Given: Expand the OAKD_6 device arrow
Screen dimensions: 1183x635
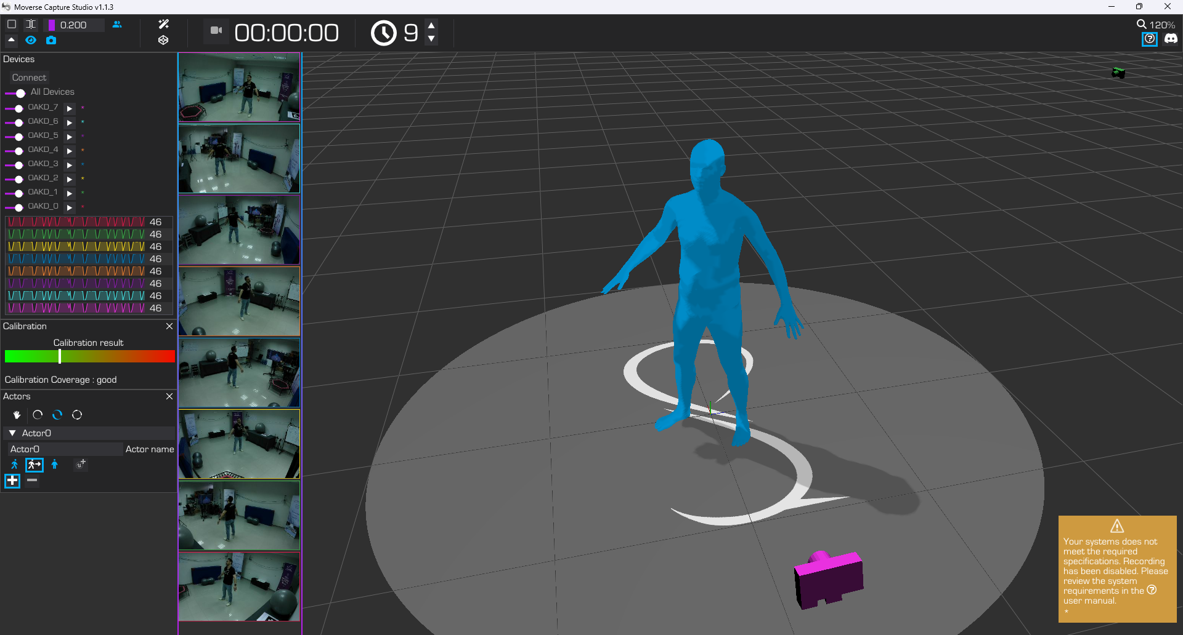Looking at the screenshot, I should coord(70,122).
